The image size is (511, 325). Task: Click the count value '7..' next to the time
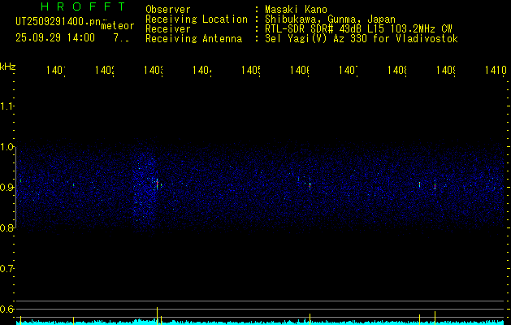tap(121, 38)
